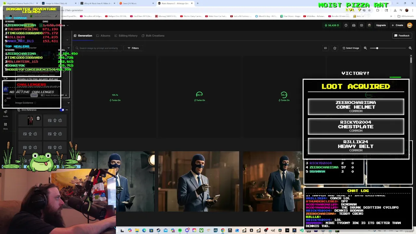The width and height of the screenshot is (416, 234).
Task: Open the middle masked man image thumbnail
Action: pos(199,181)
